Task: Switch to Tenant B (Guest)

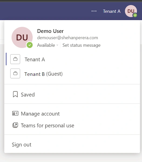Action: tap(72, 73)
